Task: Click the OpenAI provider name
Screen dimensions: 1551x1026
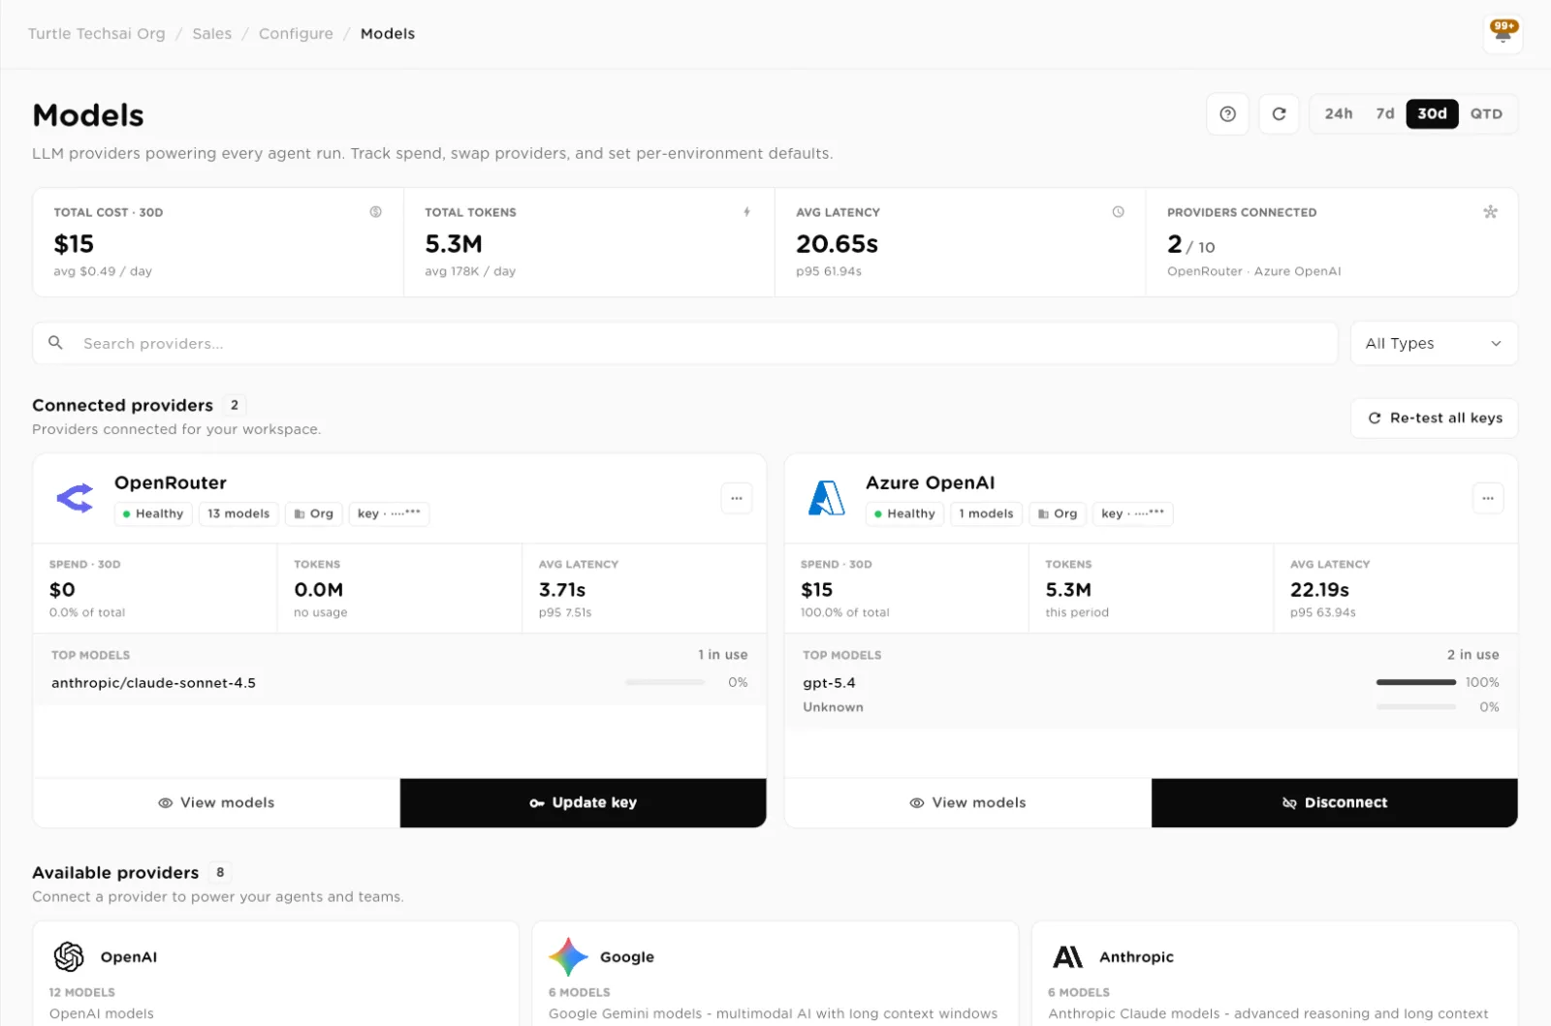Action: 129,956
